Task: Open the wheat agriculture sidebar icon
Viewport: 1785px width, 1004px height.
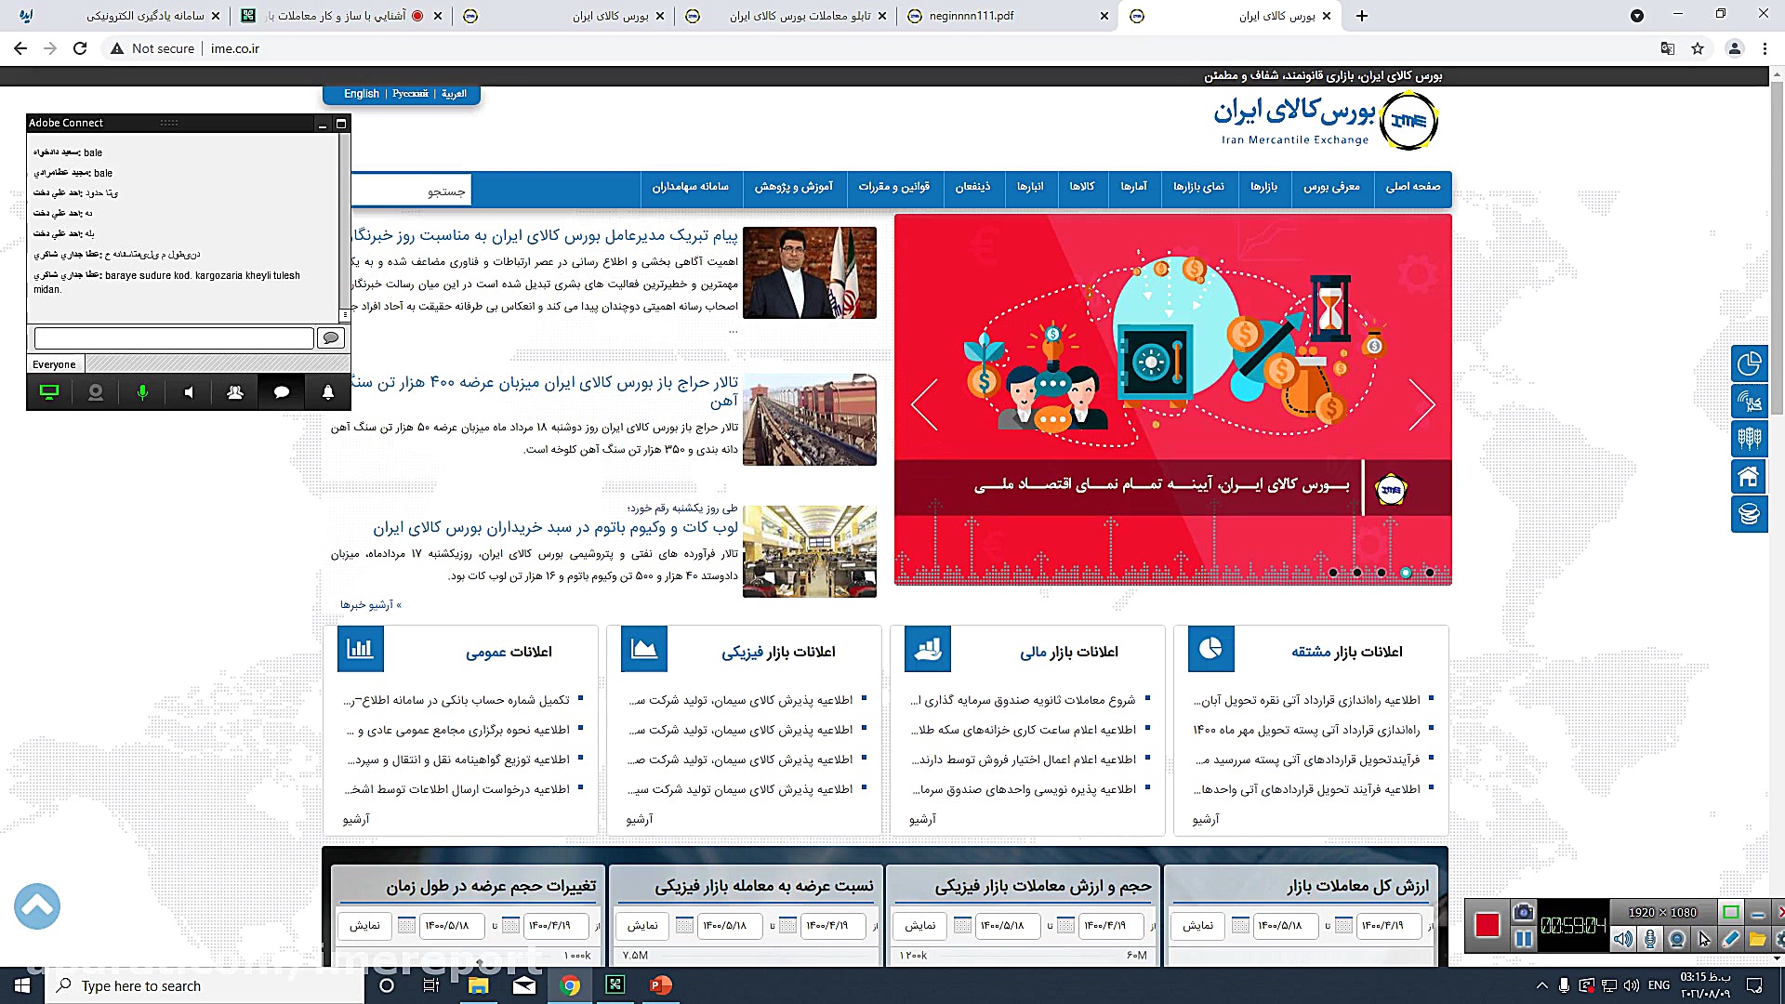Action: (x=1749, y=439)
